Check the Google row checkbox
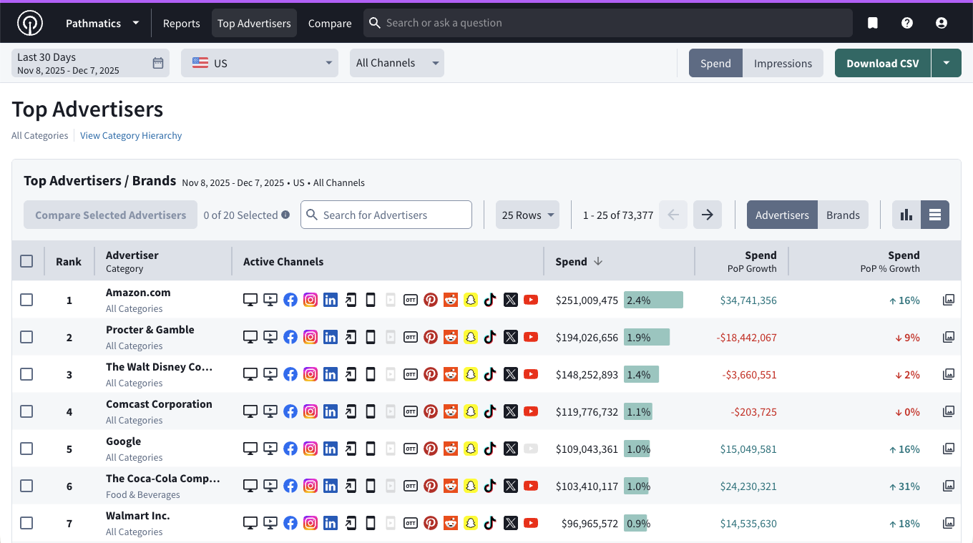Viewport: 973px width, 543px height. click(26, 449)
